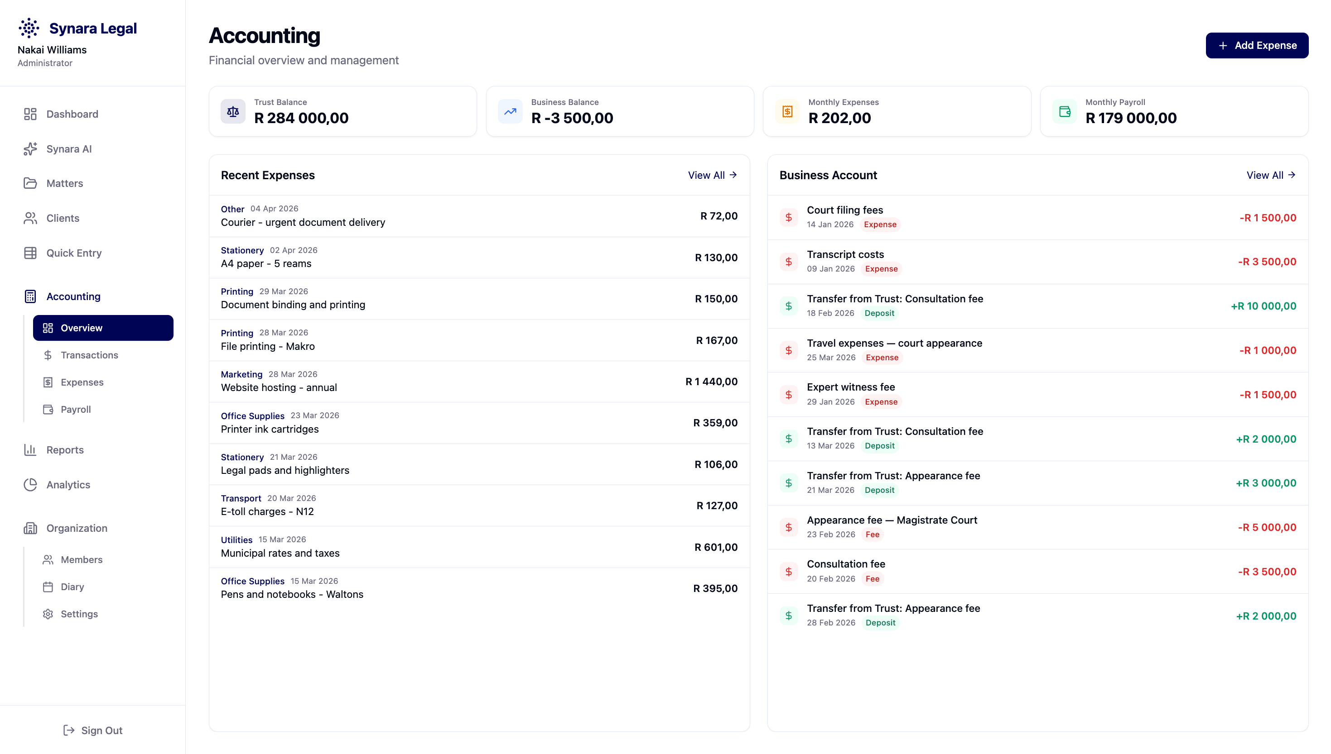Click the Business Balance trend icon
The height and width of the screenshot is (754, 1331).
pyautogui.click(x=510, y=111)
